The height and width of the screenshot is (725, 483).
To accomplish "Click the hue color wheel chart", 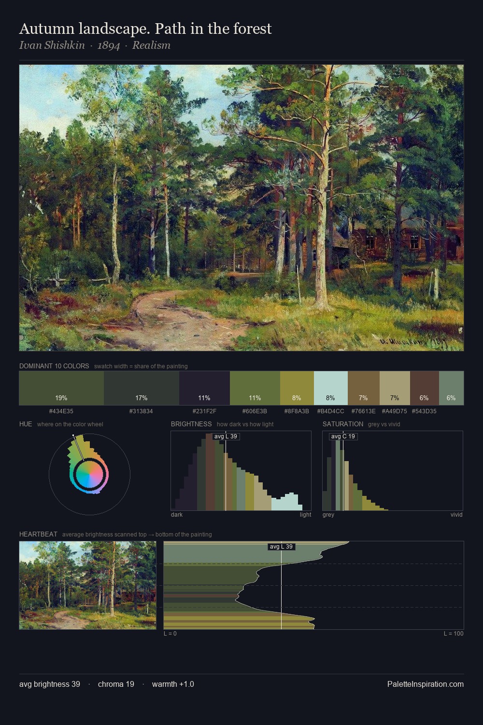I will tap(89, 474).
